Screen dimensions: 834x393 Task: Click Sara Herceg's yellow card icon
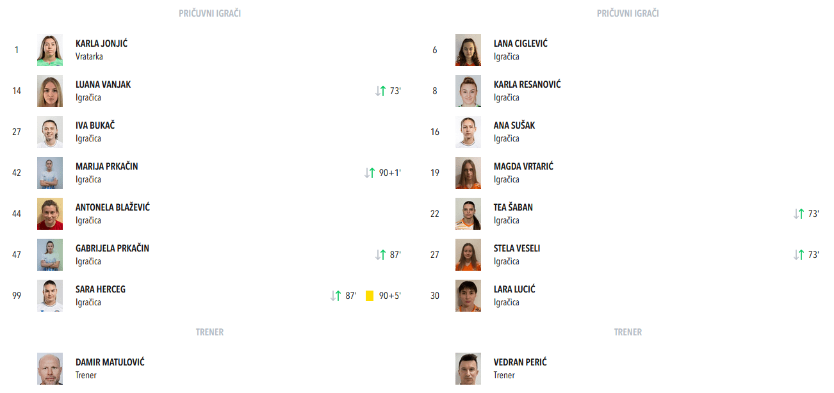click(370, 296)
